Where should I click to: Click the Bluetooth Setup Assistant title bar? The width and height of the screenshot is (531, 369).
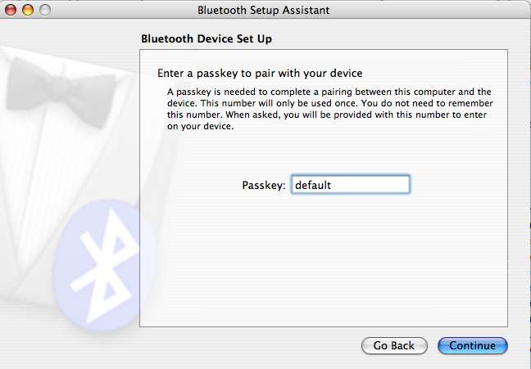264,10
